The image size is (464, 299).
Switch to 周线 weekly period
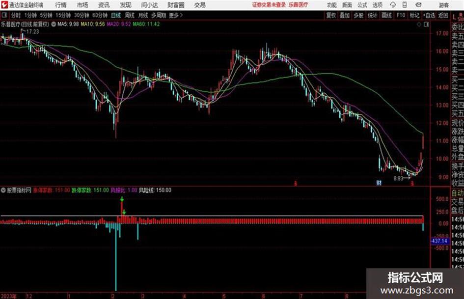tap(130, 15)
